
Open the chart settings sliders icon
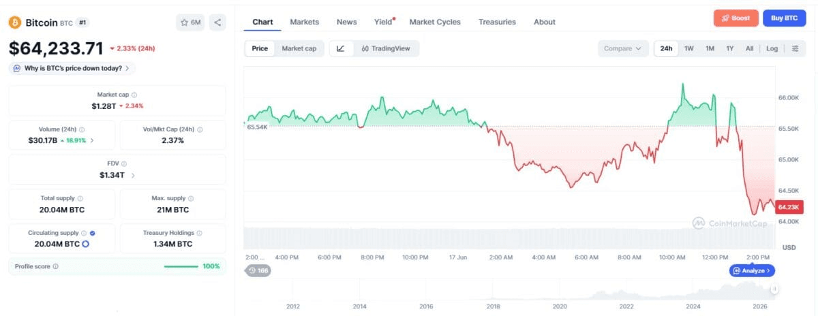tap(795, 48)
